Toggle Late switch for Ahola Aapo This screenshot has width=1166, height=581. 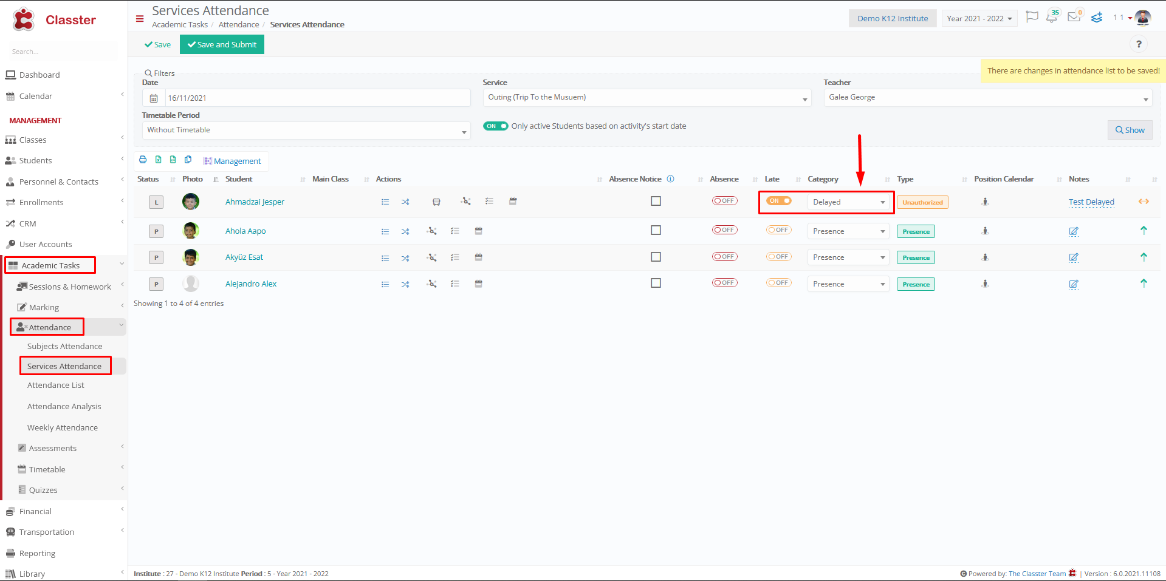tap(779, 230)
